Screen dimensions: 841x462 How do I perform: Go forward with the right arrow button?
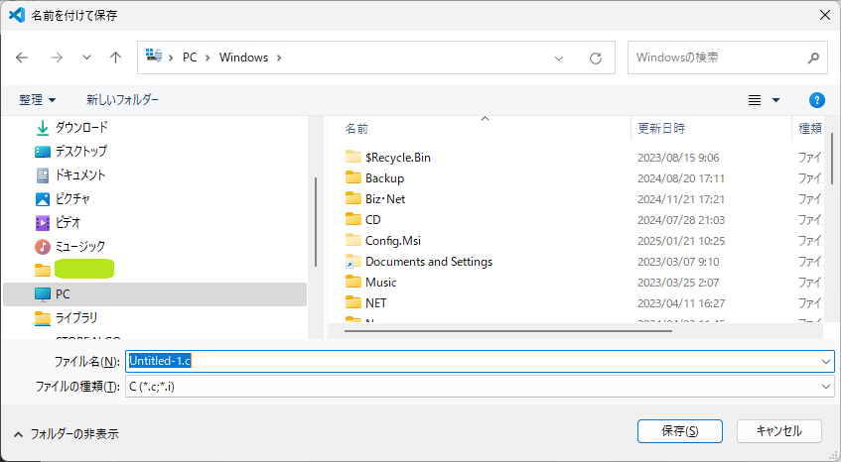[x=57, y=58]
